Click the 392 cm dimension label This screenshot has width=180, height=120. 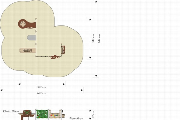point(42,87)
